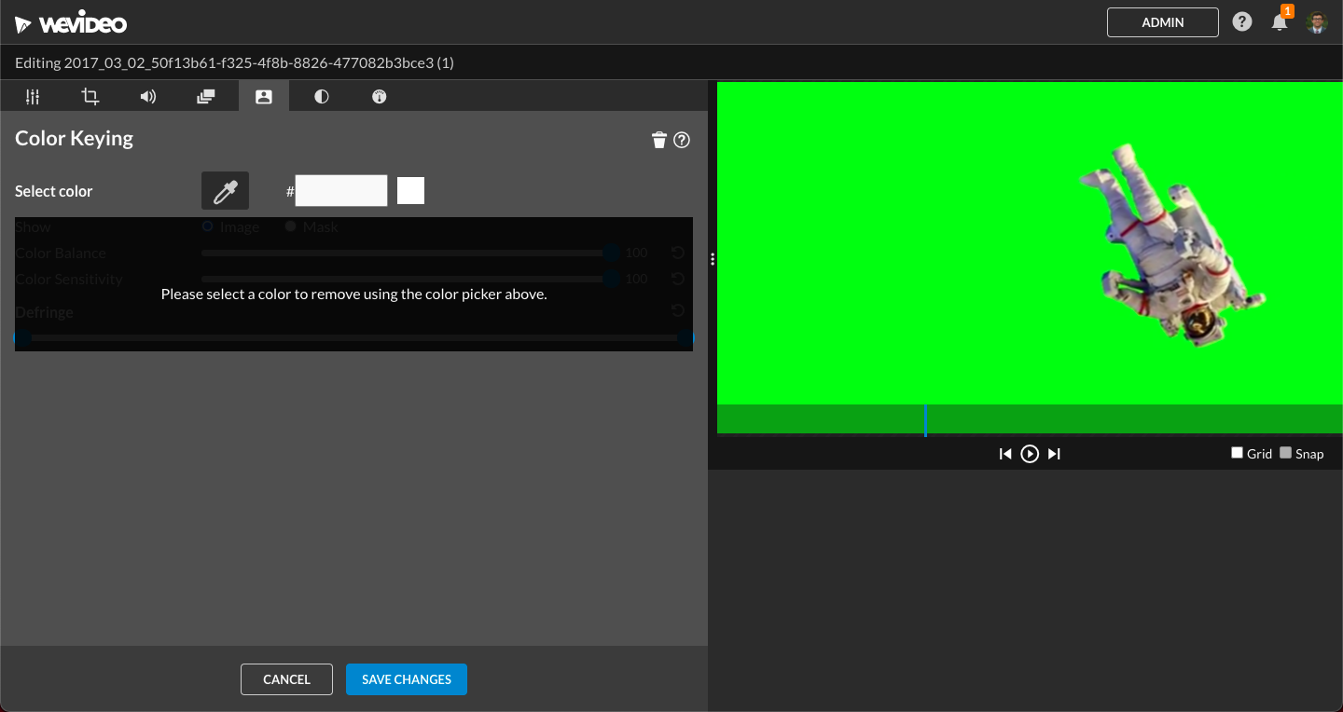This screenshot has width=1343, height=712.
Task: Open the help icon in header
Action: point(1242,21)
